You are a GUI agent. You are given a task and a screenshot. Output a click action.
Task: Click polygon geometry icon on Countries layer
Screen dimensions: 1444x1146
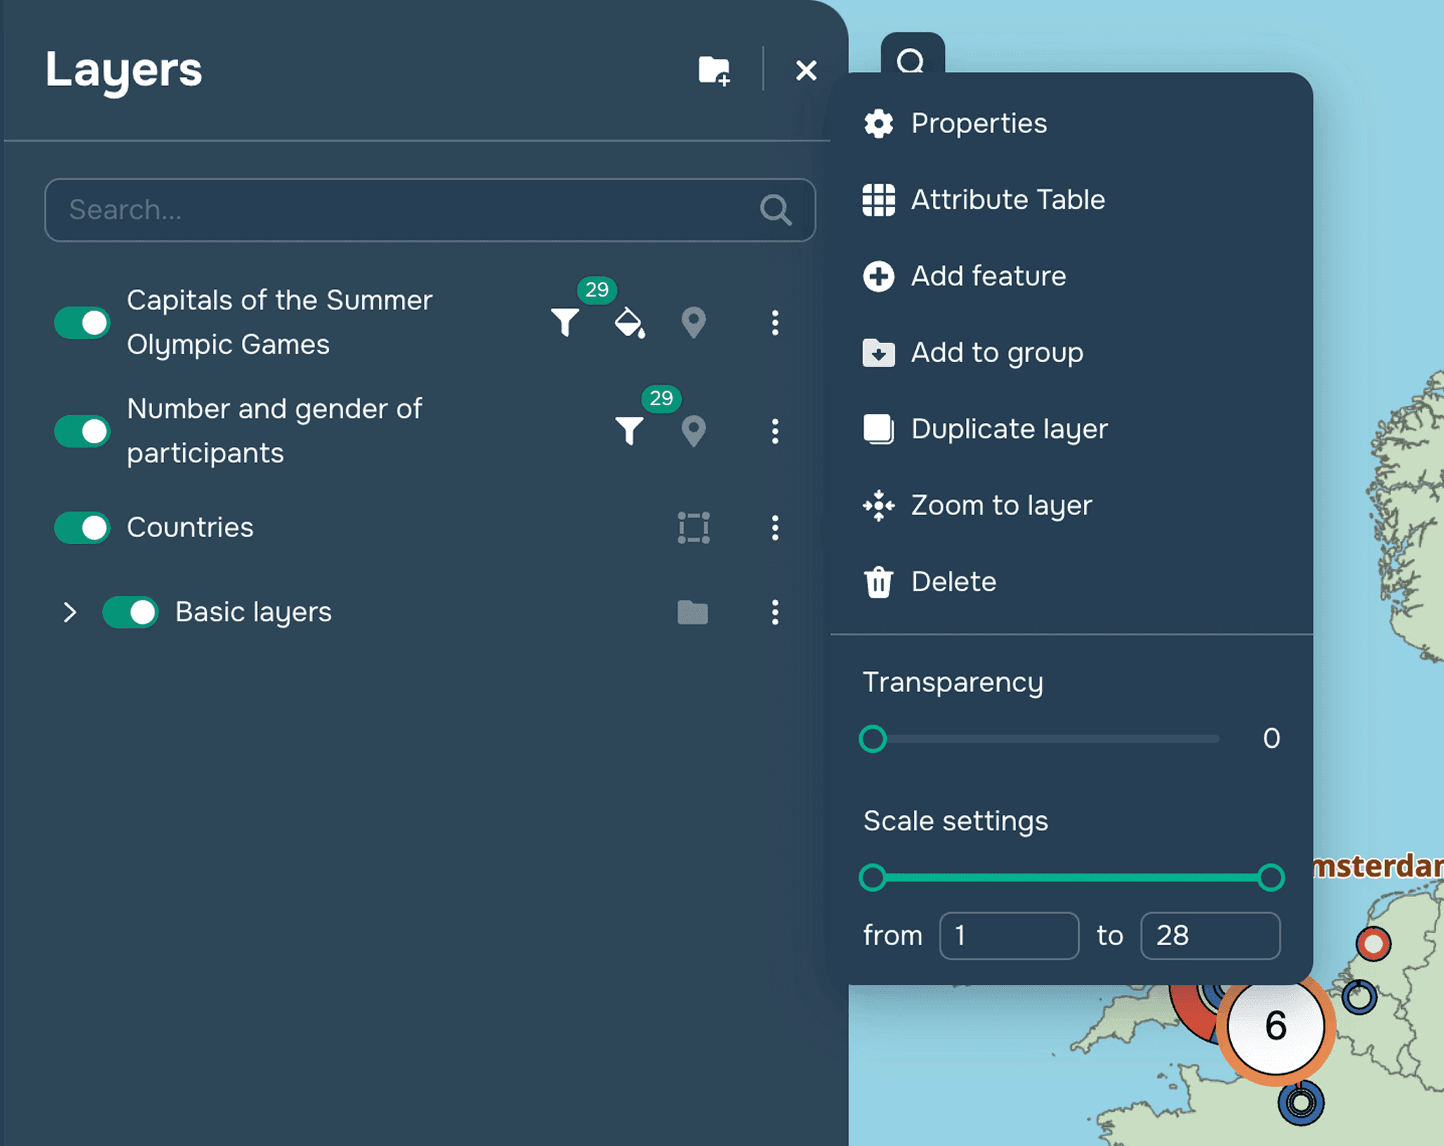(693, 528)
